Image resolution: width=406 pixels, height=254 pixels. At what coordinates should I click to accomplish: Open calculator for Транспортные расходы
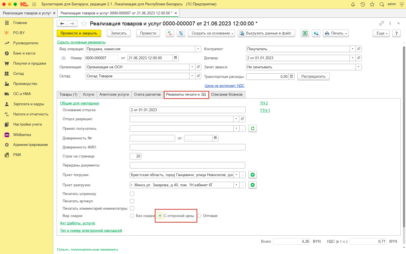point(292,76)
